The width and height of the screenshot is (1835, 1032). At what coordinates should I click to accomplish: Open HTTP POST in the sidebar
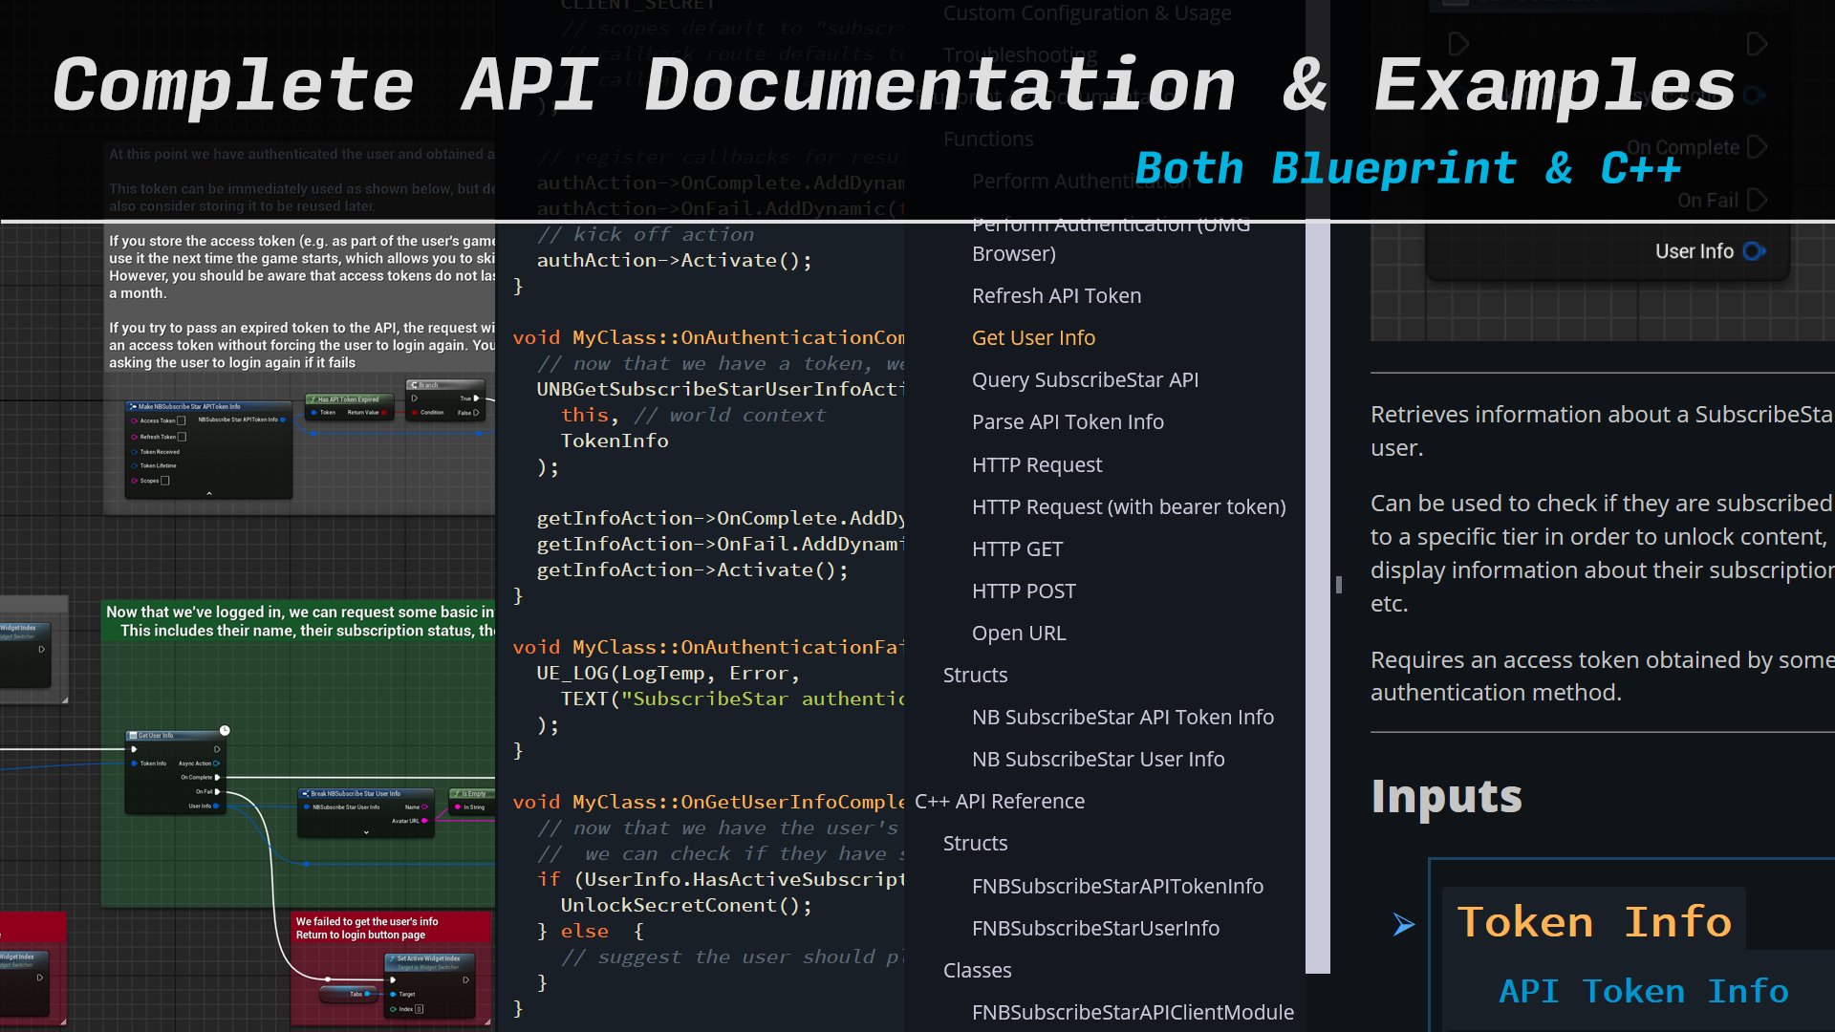tap(1024, 591)
